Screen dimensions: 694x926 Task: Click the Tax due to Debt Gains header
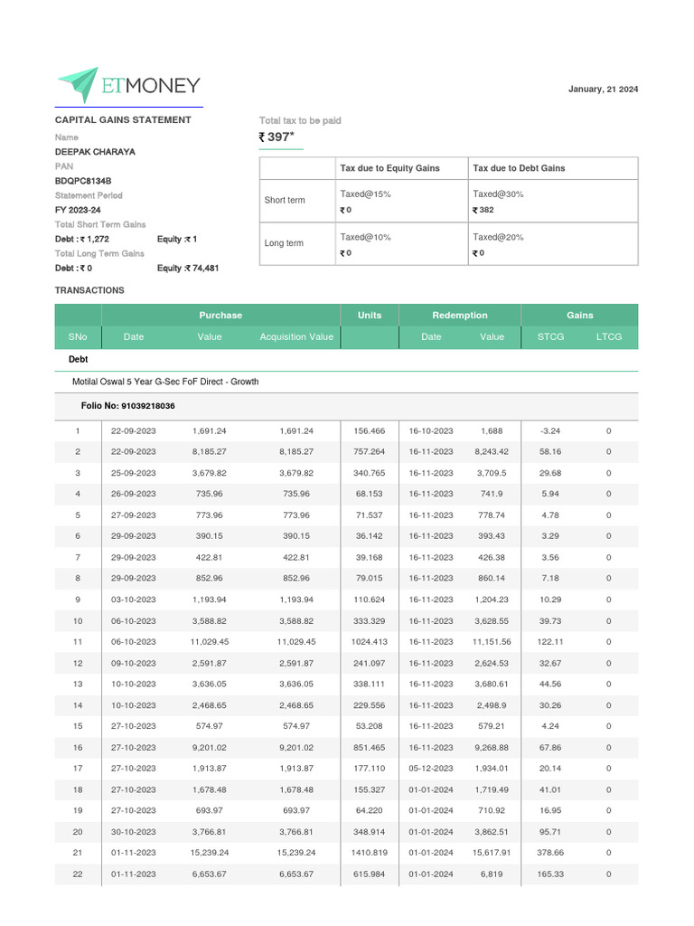tap(519, 168)
